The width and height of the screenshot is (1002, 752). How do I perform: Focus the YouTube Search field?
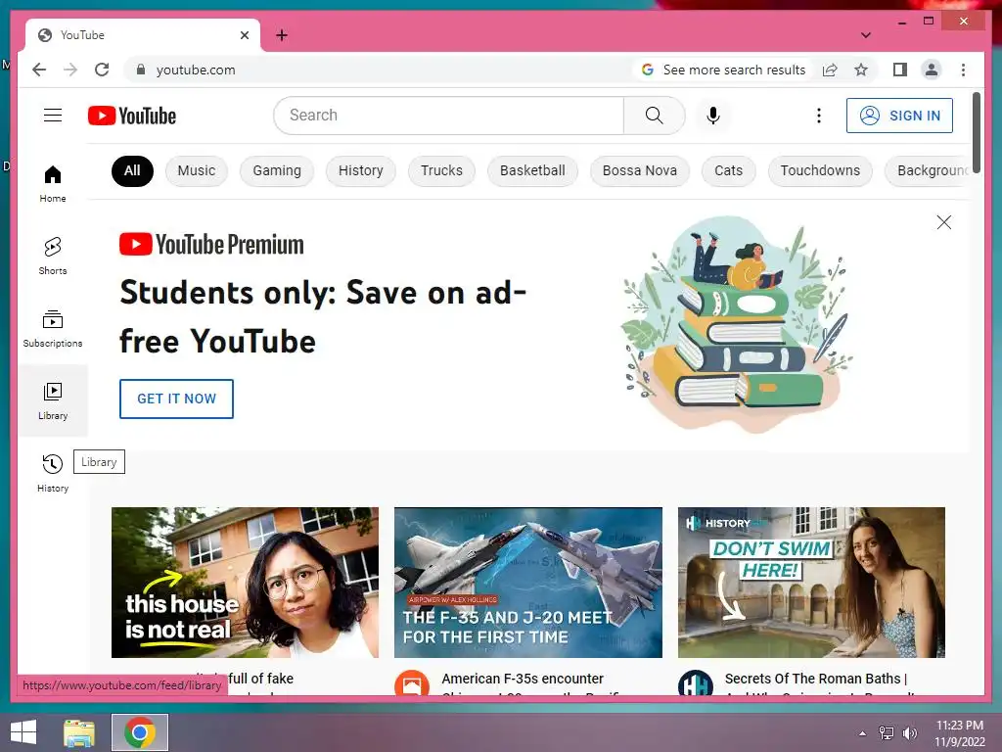(x=448, y=116)
